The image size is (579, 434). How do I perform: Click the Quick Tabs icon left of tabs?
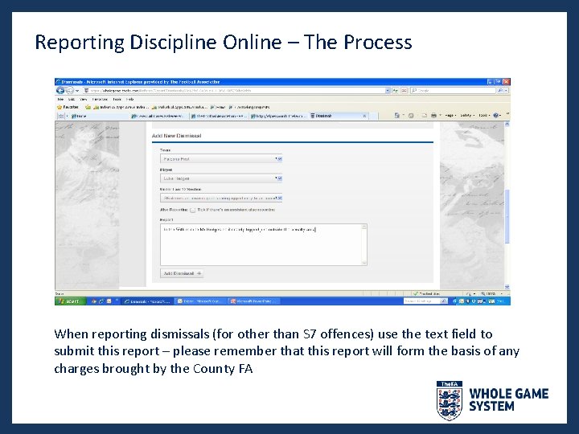(61, 116)
